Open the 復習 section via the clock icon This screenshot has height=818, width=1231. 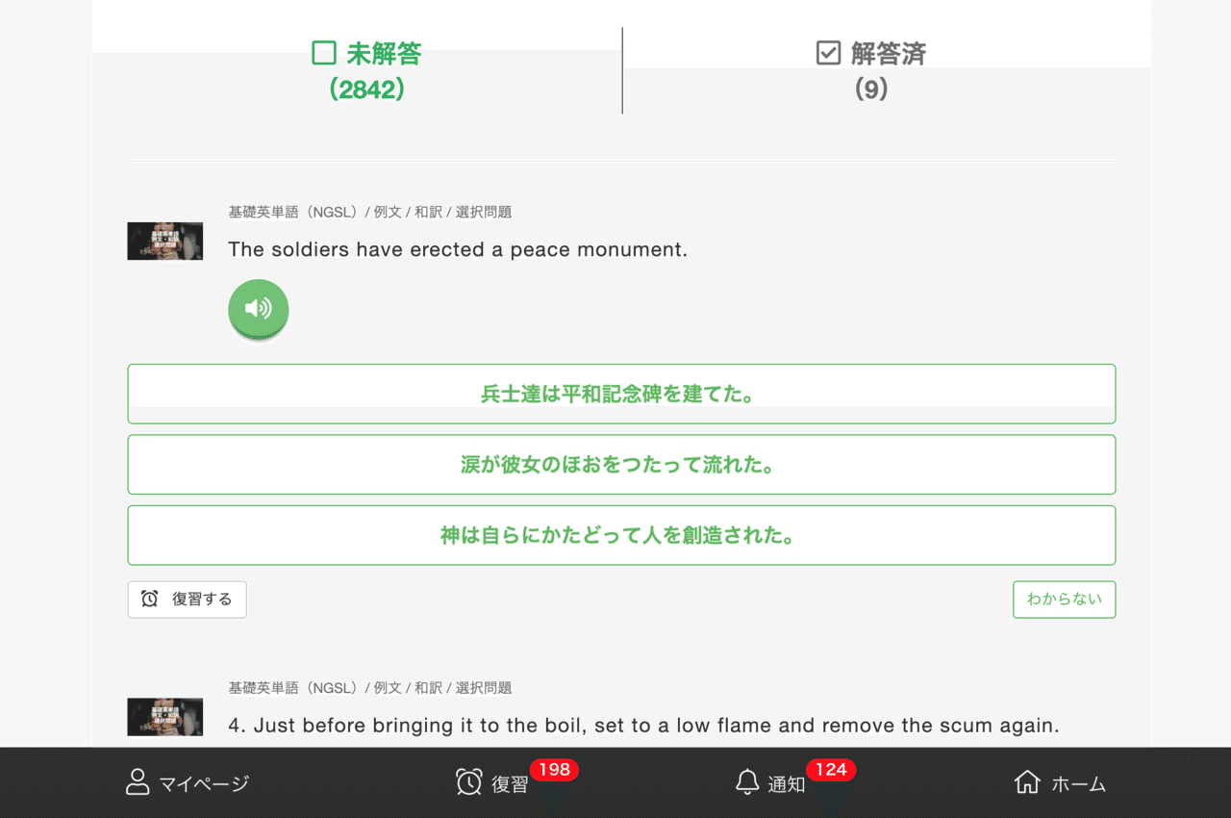[x=468, y=783]
